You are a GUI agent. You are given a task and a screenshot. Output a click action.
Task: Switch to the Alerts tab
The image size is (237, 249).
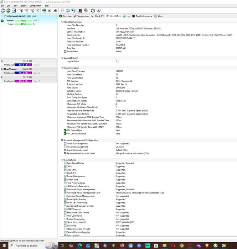coord(159,16)
